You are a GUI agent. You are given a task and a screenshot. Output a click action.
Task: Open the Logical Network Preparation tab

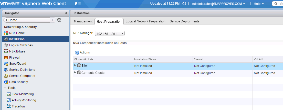145,21
